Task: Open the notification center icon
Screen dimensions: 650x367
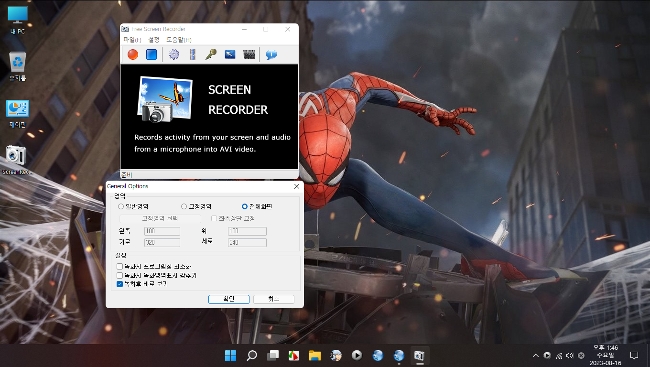Action: click(x=634, y=356)
